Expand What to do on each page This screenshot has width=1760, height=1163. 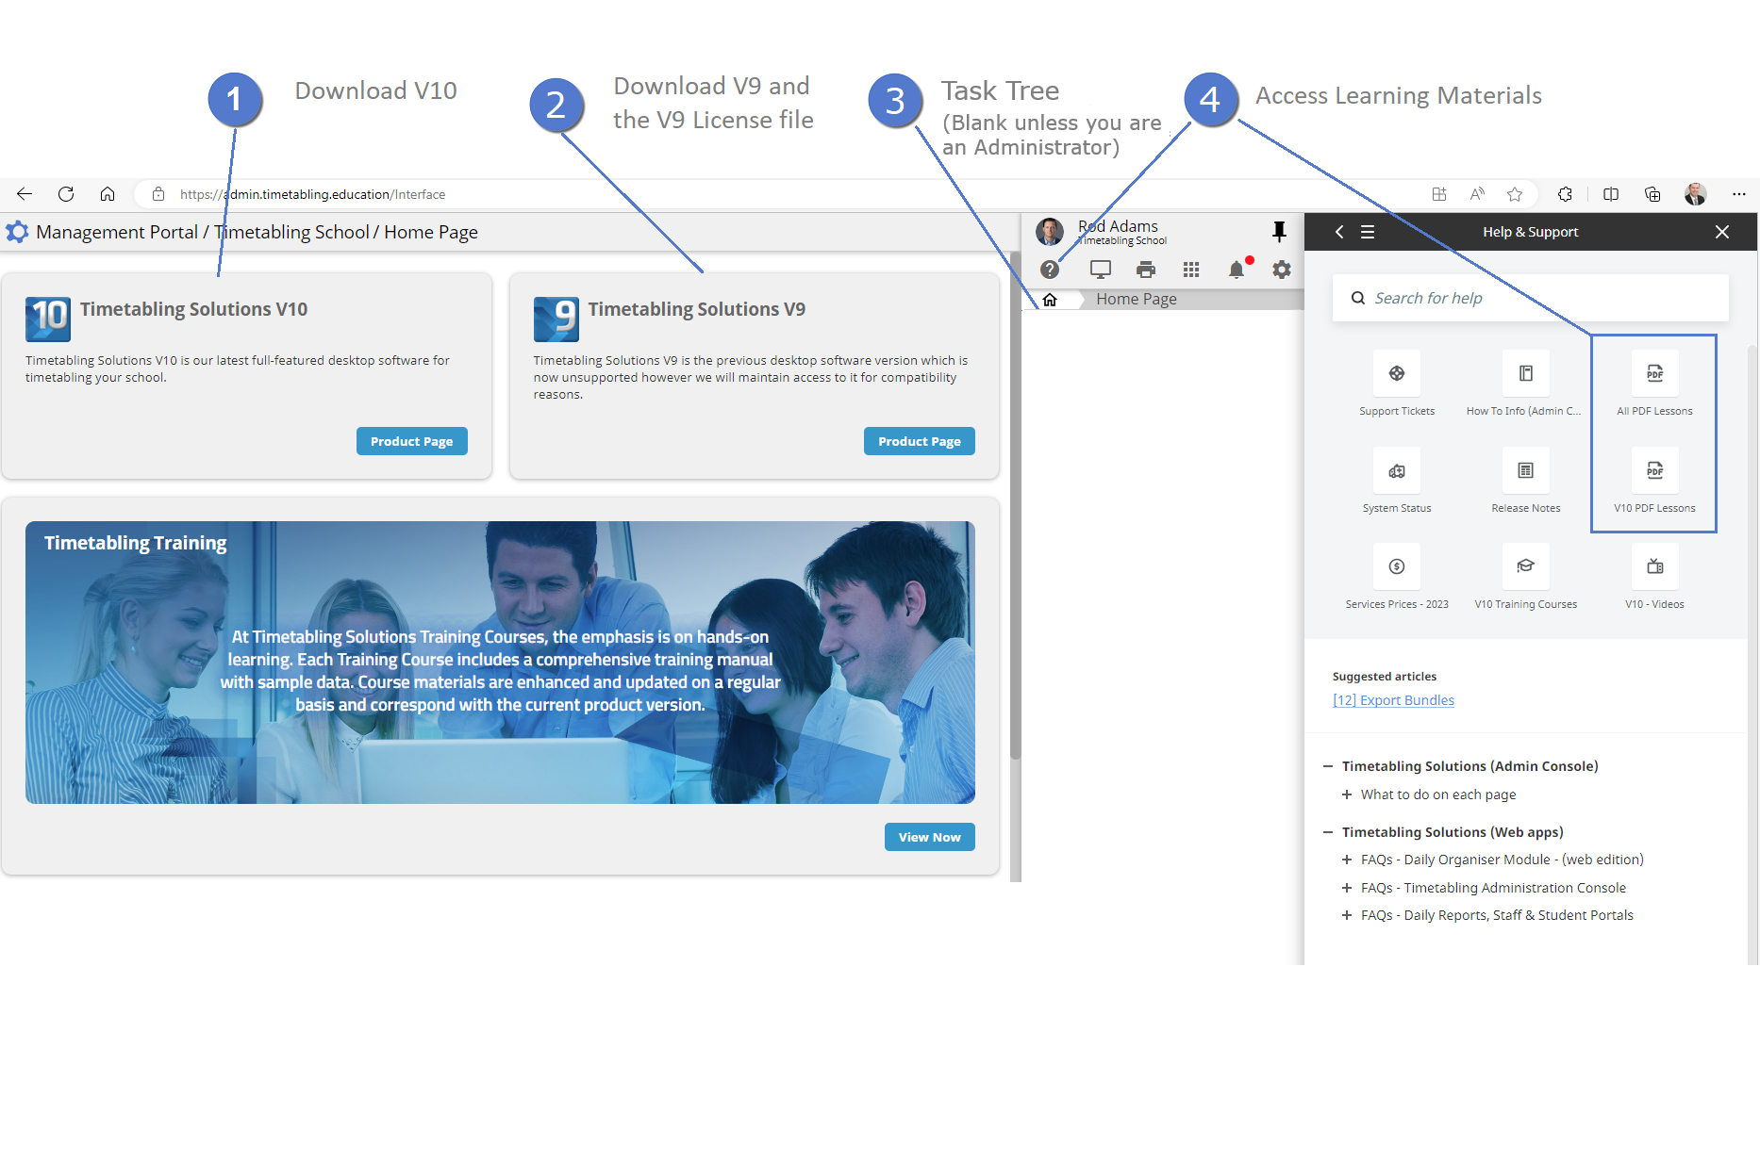click(1347, 794)
